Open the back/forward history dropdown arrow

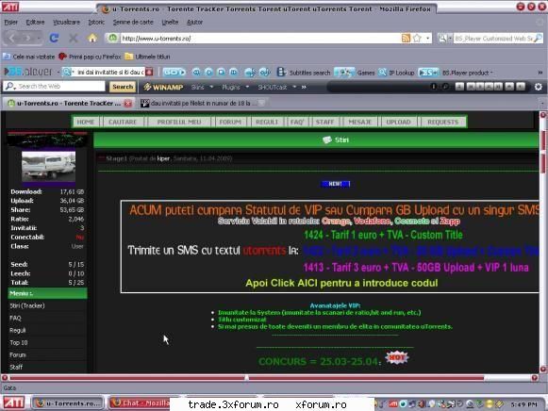pyautogui.click(x=39, y=38)
